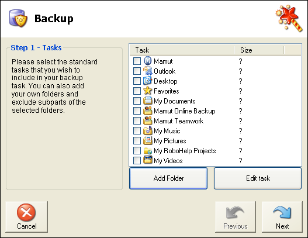The height and width of the screenshot is (238, 308).
Task: Select the Outlook task icon
Action: [x=147, y=71]
